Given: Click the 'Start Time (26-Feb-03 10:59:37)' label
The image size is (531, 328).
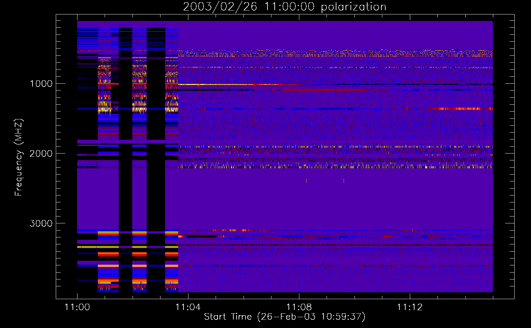Looking at the screenshot, I should coord(285,317).
